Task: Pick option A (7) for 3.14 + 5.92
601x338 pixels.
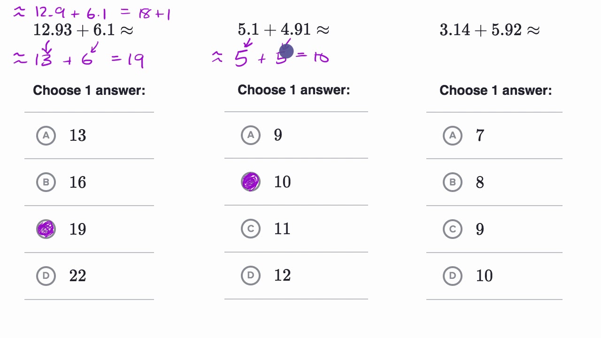Action: pos(453,136)
